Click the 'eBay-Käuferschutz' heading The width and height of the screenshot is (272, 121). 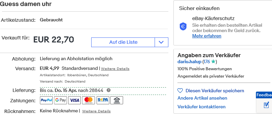point(213,18)
